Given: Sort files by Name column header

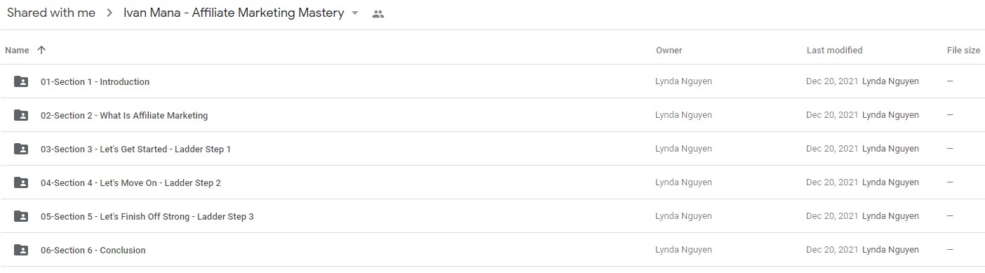Looking at the screenshot, I should [17, 50].
